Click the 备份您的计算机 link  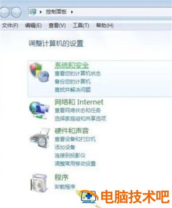point(73,82)
